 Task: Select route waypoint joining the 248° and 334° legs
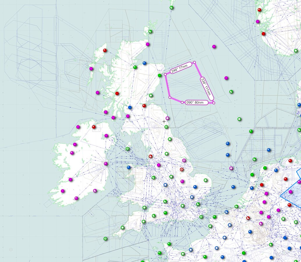[x=194, y=62]
